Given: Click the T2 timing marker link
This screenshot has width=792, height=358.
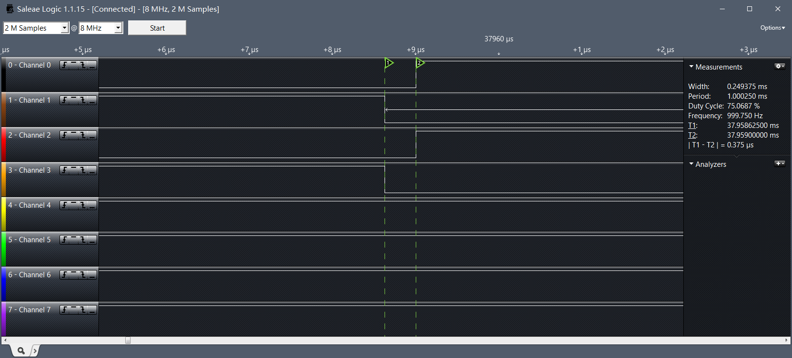Looking at the screenshot, I should [693, 135].
